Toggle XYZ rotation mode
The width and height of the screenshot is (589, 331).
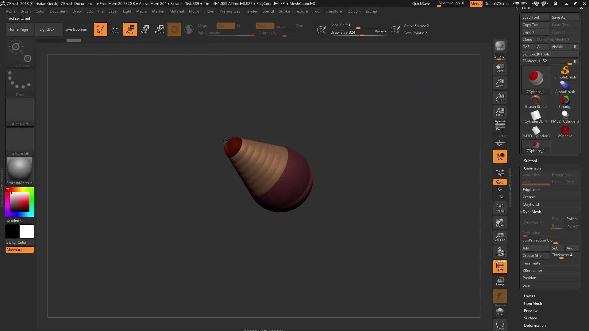(500, 182)
